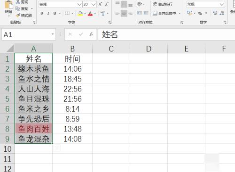
Task: Click the orientation (angled text) icon
Action: click(140, 4)
